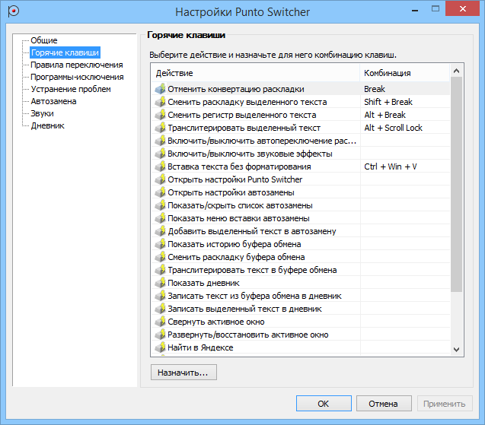Click icon beside 'Открыть настройки автозамены'
The height and width of the screenshot is (425, 485).
coord(160,192)
